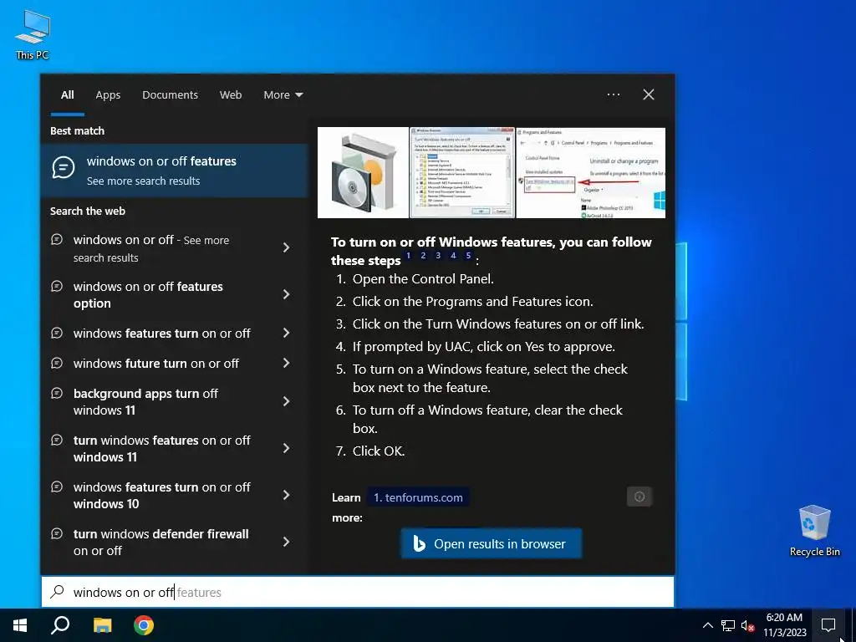Switch to the Apps search tab

108,95
